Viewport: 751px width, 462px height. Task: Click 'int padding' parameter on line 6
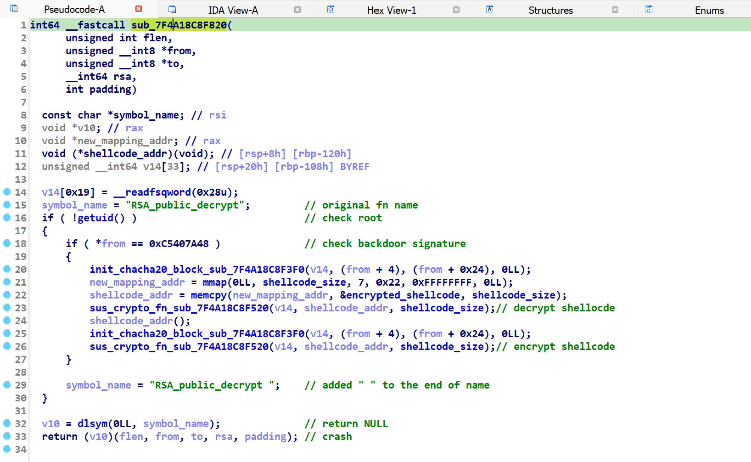coord(101,89)
